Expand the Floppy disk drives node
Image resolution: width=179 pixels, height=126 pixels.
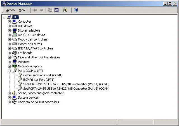[9, 44]
